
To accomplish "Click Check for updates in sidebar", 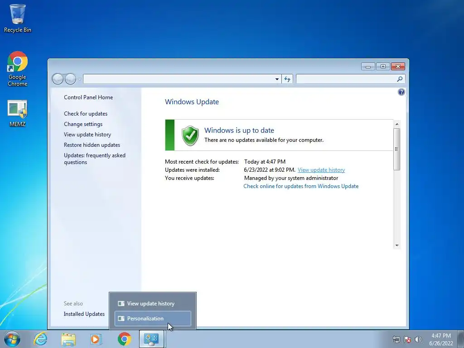I will point(86,114).
